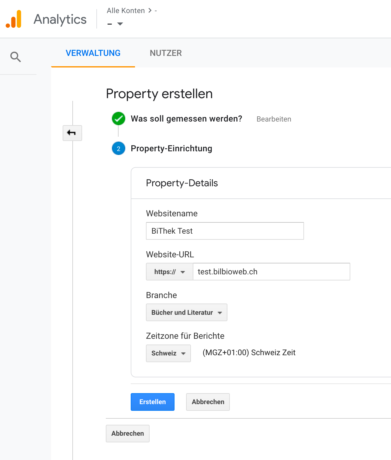Image resolution: width=391 pixels, height=460 pixels.
Task: Click the Google Analytics logo icon
Action: point(14,19)
